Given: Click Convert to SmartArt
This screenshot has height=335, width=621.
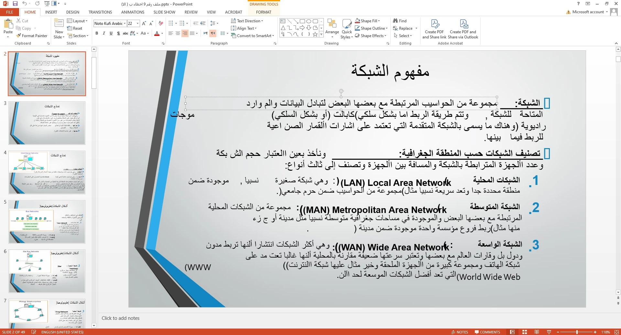Looking at the screenshot, I should [x=252, y=36].
